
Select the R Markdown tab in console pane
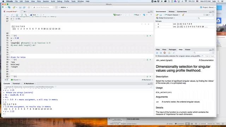pyautogui.click(x=29, y=84)
